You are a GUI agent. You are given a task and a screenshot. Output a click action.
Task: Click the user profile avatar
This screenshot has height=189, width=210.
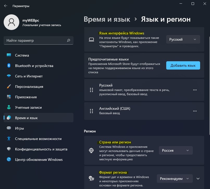11,22
